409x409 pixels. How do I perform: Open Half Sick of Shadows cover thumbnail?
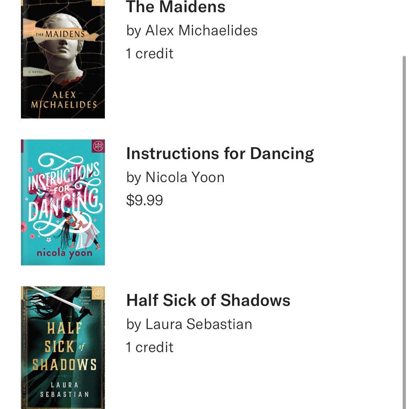click(x=63, y=347)
